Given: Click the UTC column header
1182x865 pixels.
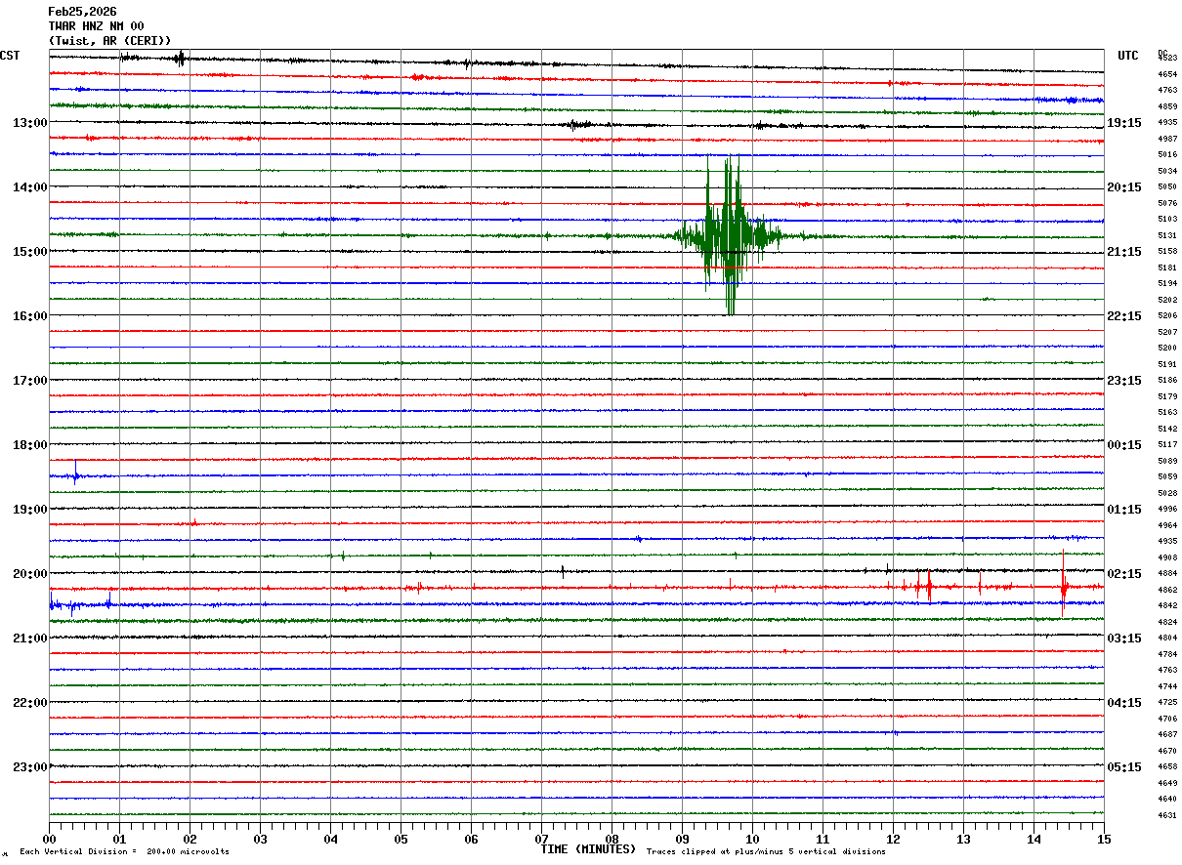Looking at the screenshot, I should tap(1128, 56).
